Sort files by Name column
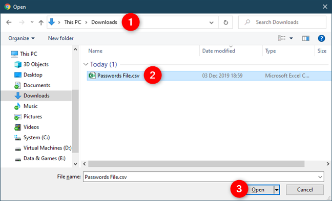 (95, 51)
